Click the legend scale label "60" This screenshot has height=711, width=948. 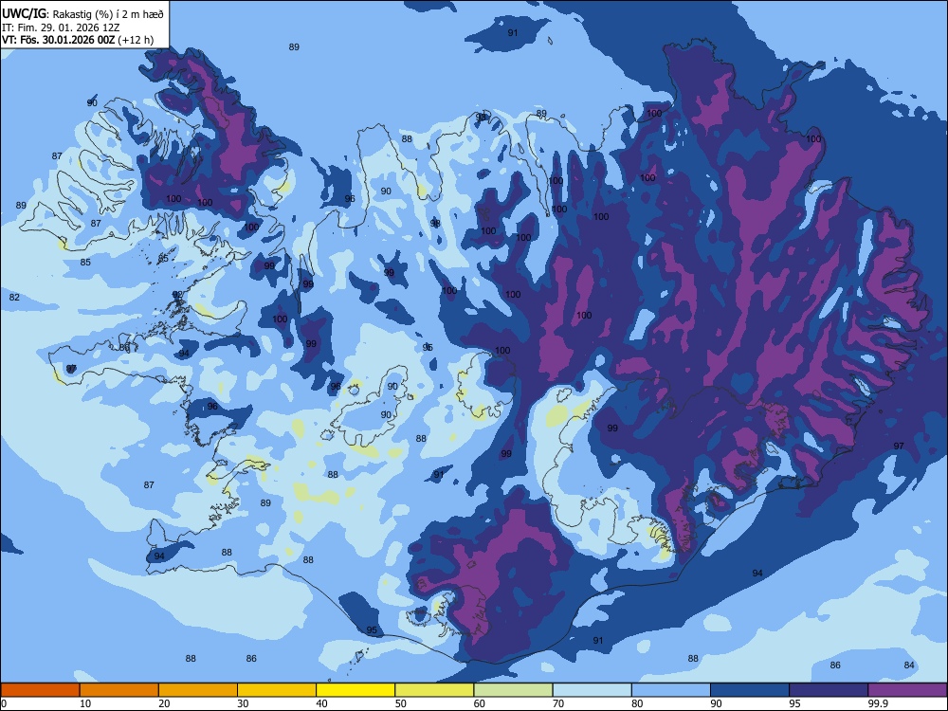pos(480,703)
